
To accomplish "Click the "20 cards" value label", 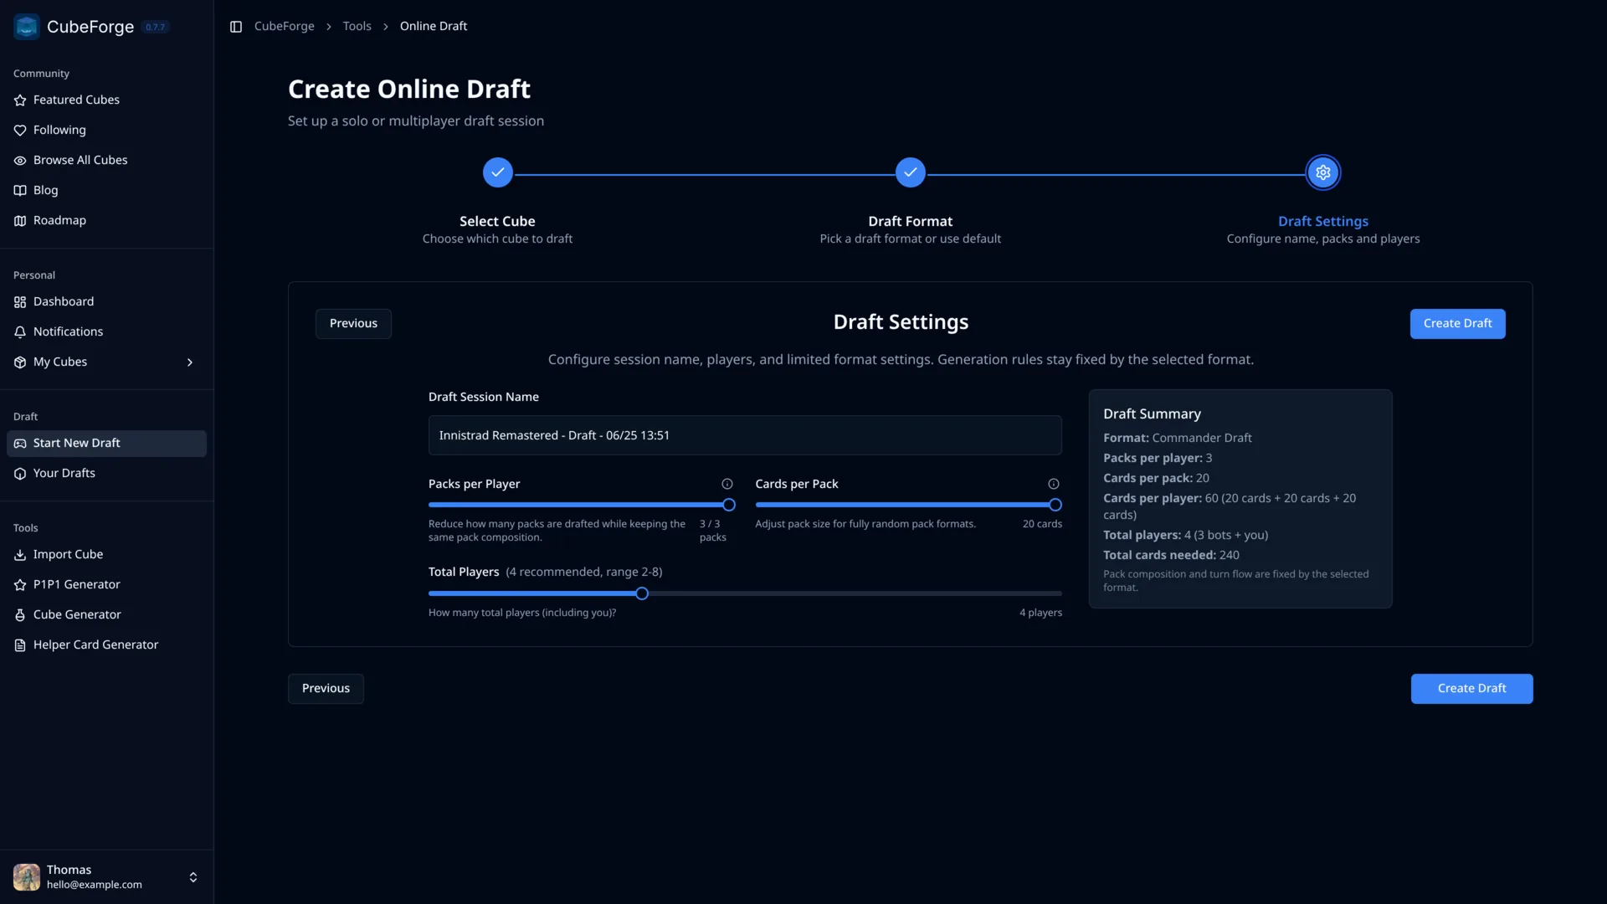I will [x=1042, y=524].
